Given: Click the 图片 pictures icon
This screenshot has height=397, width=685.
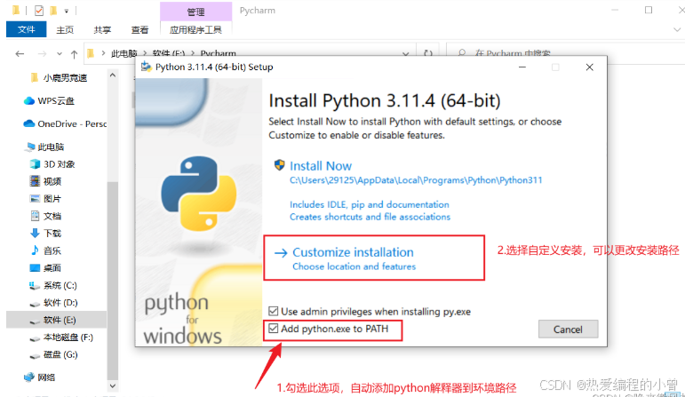Looking at the screenshot, I should [x=35, y=199].
